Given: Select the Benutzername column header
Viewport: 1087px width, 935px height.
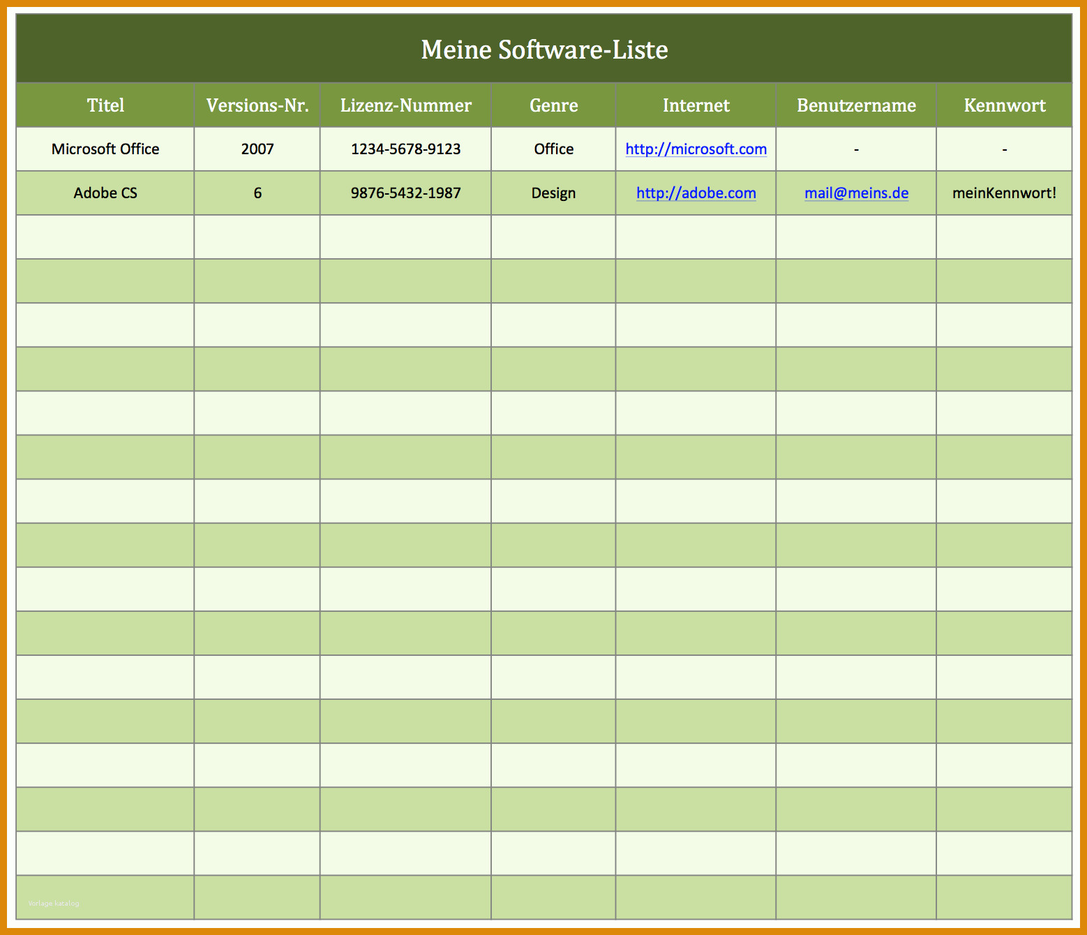Looking at the screenshot, I should (x=856, y=105).
